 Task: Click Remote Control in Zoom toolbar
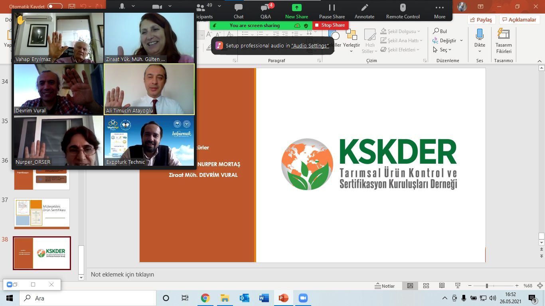(x=403, y=11)
